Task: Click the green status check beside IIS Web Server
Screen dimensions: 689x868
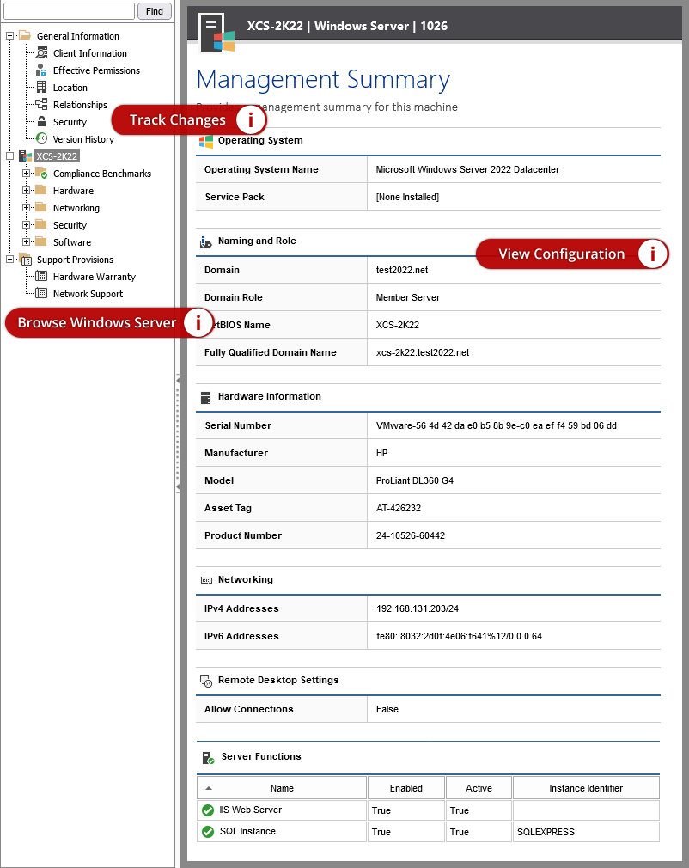Action: 206,810
